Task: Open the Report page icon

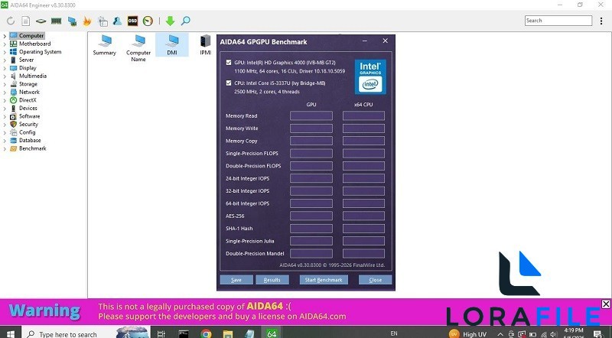Action: pyautogui.click(x=26, y=21)
